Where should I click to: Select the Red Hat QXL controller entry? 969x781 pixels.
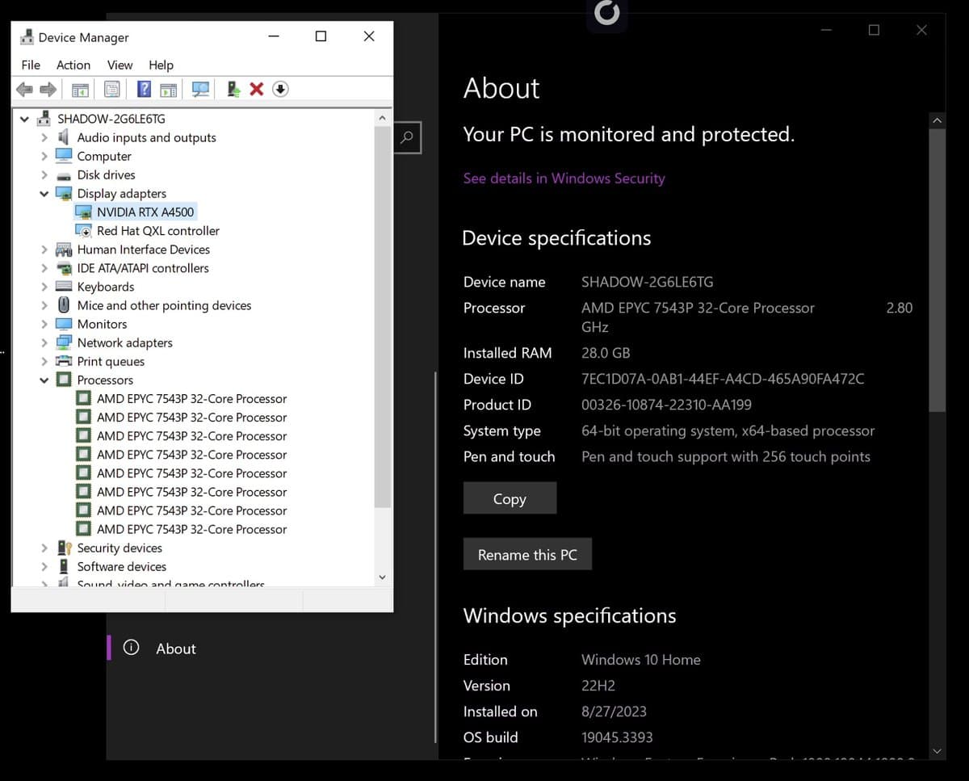(157, 231)
